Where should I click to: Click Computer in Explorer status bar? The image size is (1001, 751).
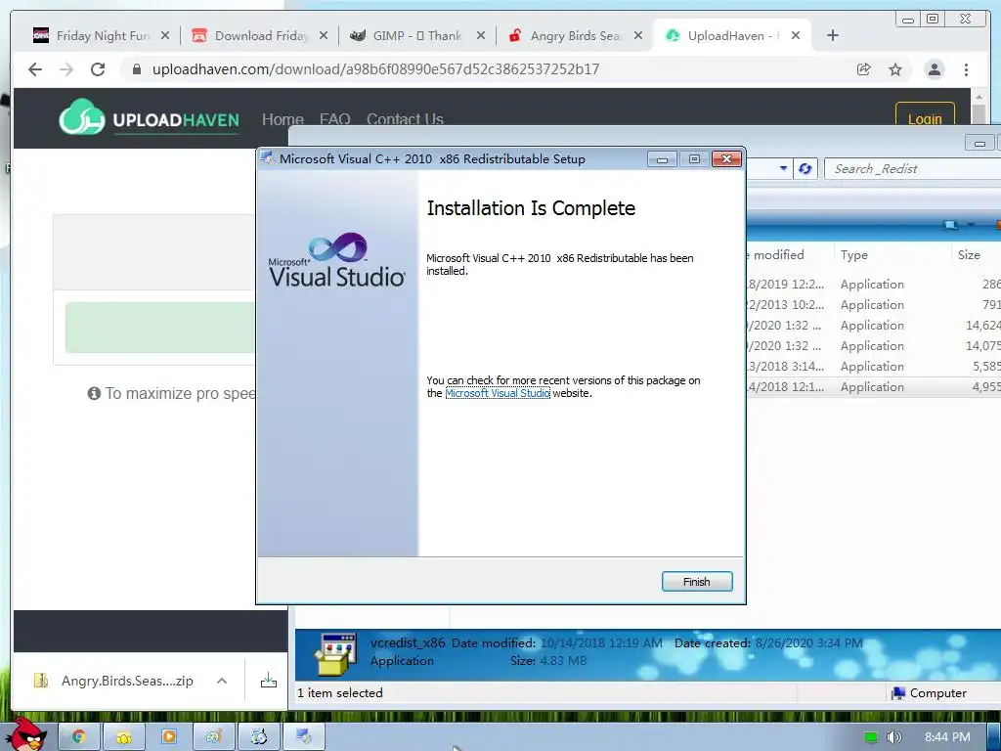pyautogui.click(x=930, y=693)
